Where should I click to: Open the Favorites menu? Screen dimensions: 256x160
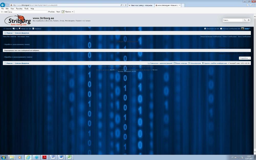click(19, 8)
